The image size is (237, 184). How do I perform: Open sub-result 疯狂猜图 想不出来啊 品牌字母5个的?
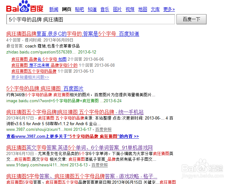point(44,65)
